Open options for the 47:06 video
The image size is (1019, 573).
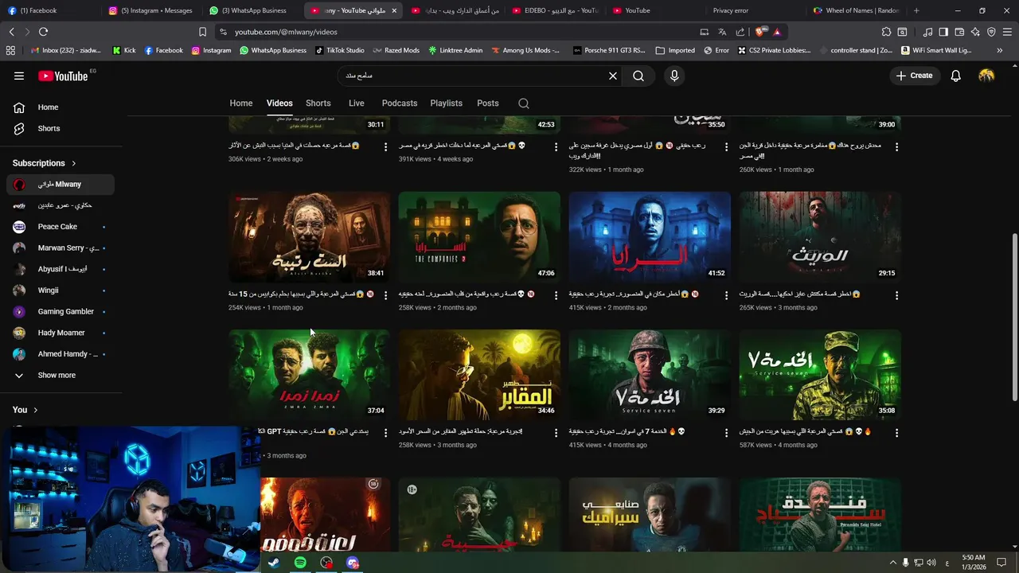(x=556, y=295)
